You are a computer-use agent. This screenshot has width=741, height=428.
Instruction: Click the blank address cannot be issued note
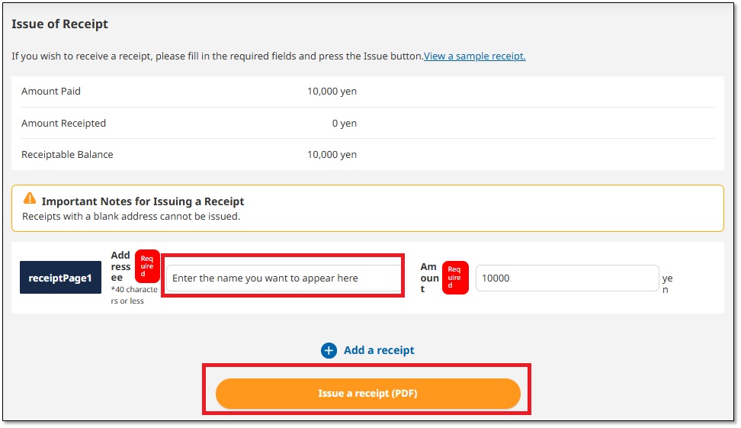[x=131, y=216]
